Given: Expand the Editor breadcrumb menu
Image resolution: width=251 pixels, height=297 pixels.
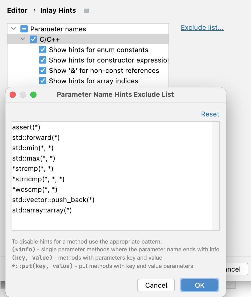Looking at the screenshot, I should click(x=17, y=10).
